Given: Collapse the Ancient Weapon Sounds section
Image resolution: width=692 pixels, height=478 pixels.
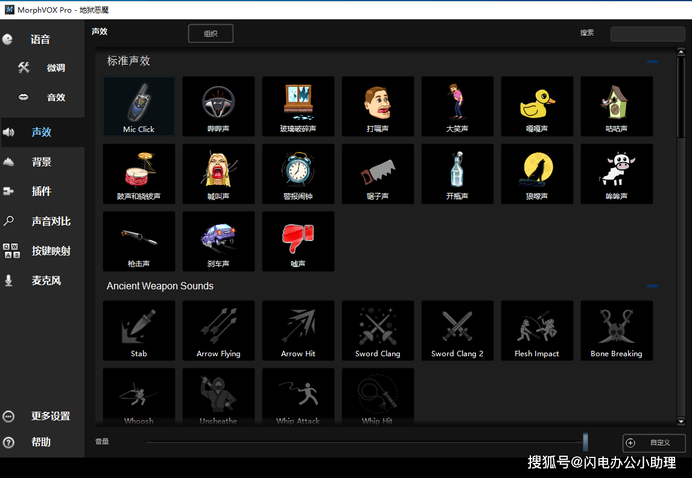Looking at the screenshot, I should pyautogui.click(x=652, y=286).
